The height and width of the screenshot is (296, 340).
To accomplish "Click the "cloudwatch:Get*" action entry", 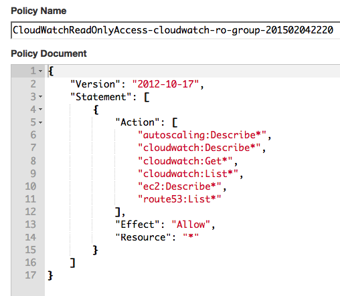I will [185, 161].
